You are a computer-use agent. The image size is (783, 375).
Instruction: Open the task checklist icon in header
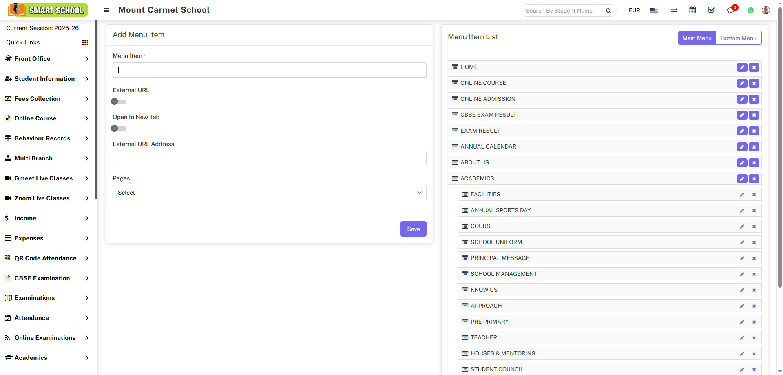click(711, 10)
